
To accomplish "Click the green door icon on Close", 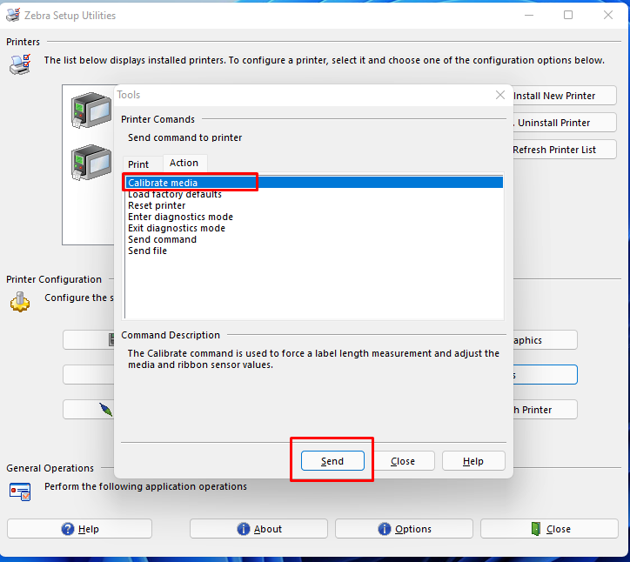I will [535, 529].
